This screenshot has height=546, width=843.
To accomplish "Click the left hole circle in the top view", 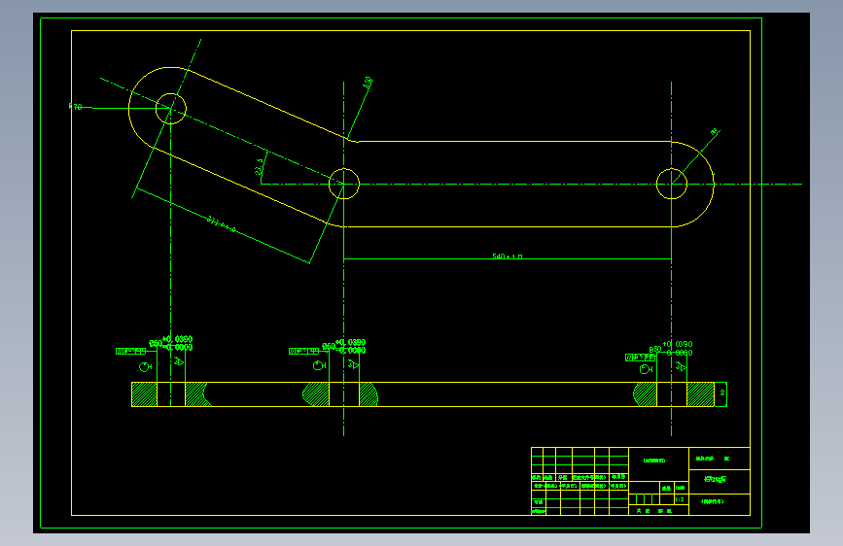I will [x=171, y=109].
